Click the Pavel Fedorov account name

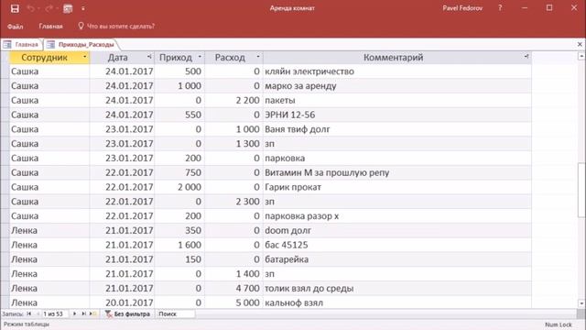462,8
